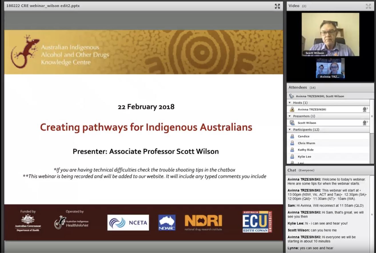Viewport: 376px width, 253px height.
Task: Collapse the Presenters group
Action: 290,116
